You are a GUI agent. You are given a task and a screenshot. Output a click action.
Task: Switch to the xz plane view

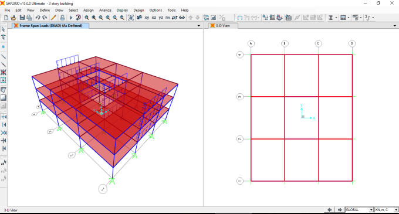coord(154,18)
